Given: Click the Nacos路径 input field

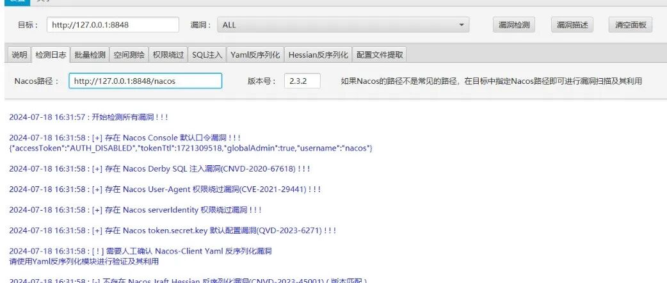Looking at the screenshot, I should click(x=145, y=81).
